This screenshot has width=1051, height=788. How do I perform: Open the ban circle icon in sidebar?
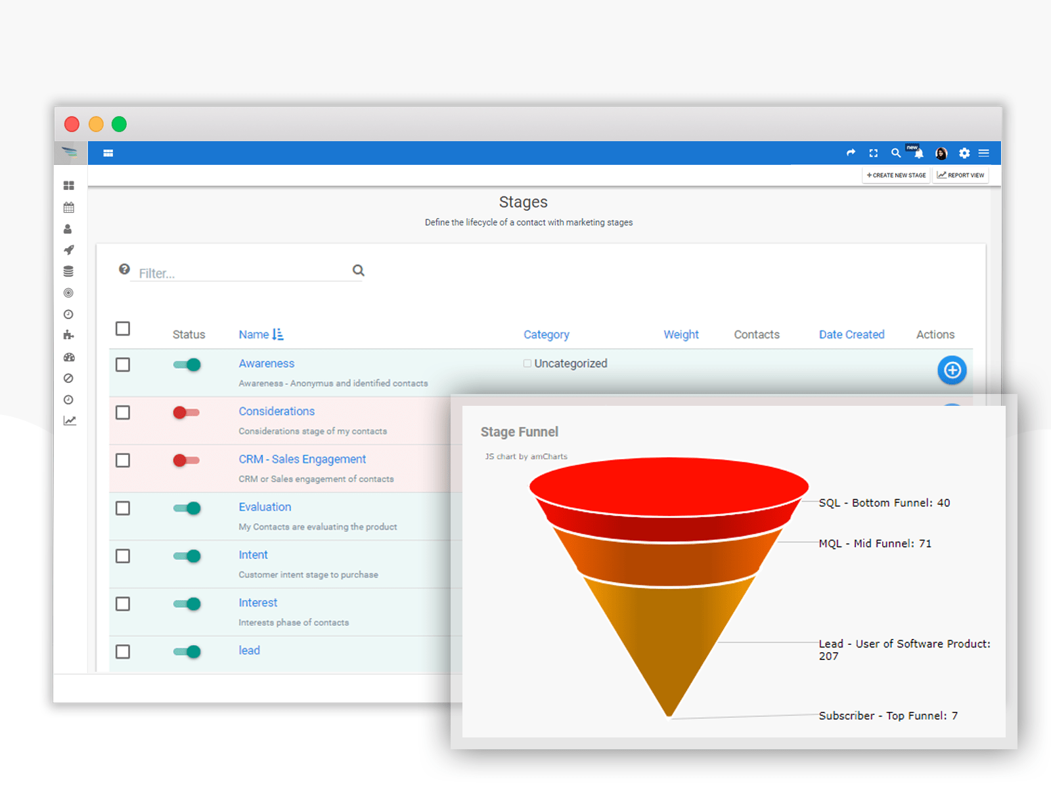click(68, 378)
